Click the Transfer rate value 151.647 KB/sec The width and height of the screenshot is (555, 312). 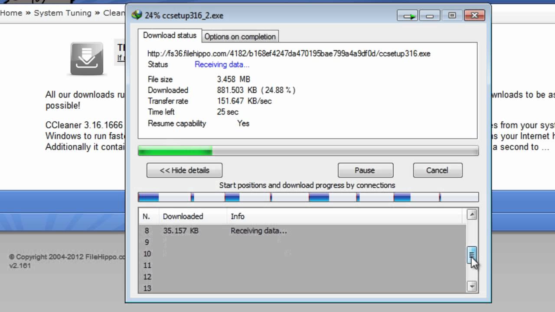point(244,101)
